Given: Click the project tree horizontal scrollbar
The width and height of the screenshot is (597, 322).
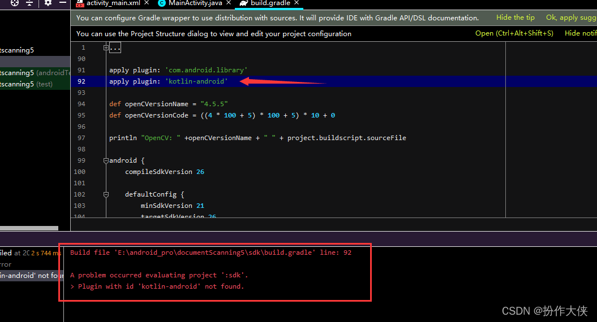Looking at the screenshot, I should point(29,228).
